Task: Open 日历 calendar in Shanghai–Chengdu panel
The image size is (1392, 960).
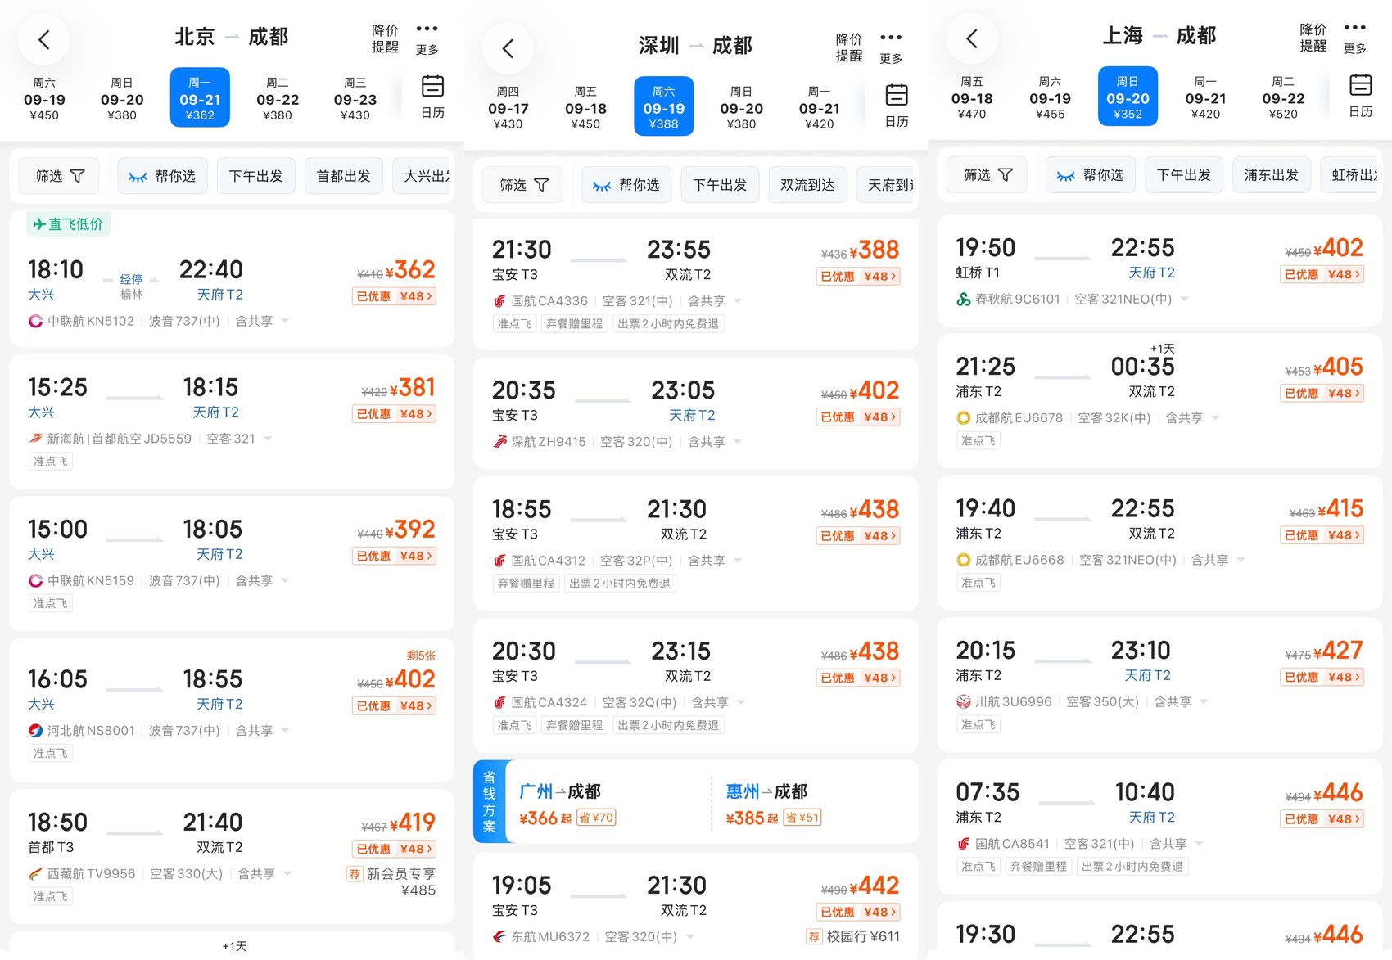Action: coord(1360,96)
